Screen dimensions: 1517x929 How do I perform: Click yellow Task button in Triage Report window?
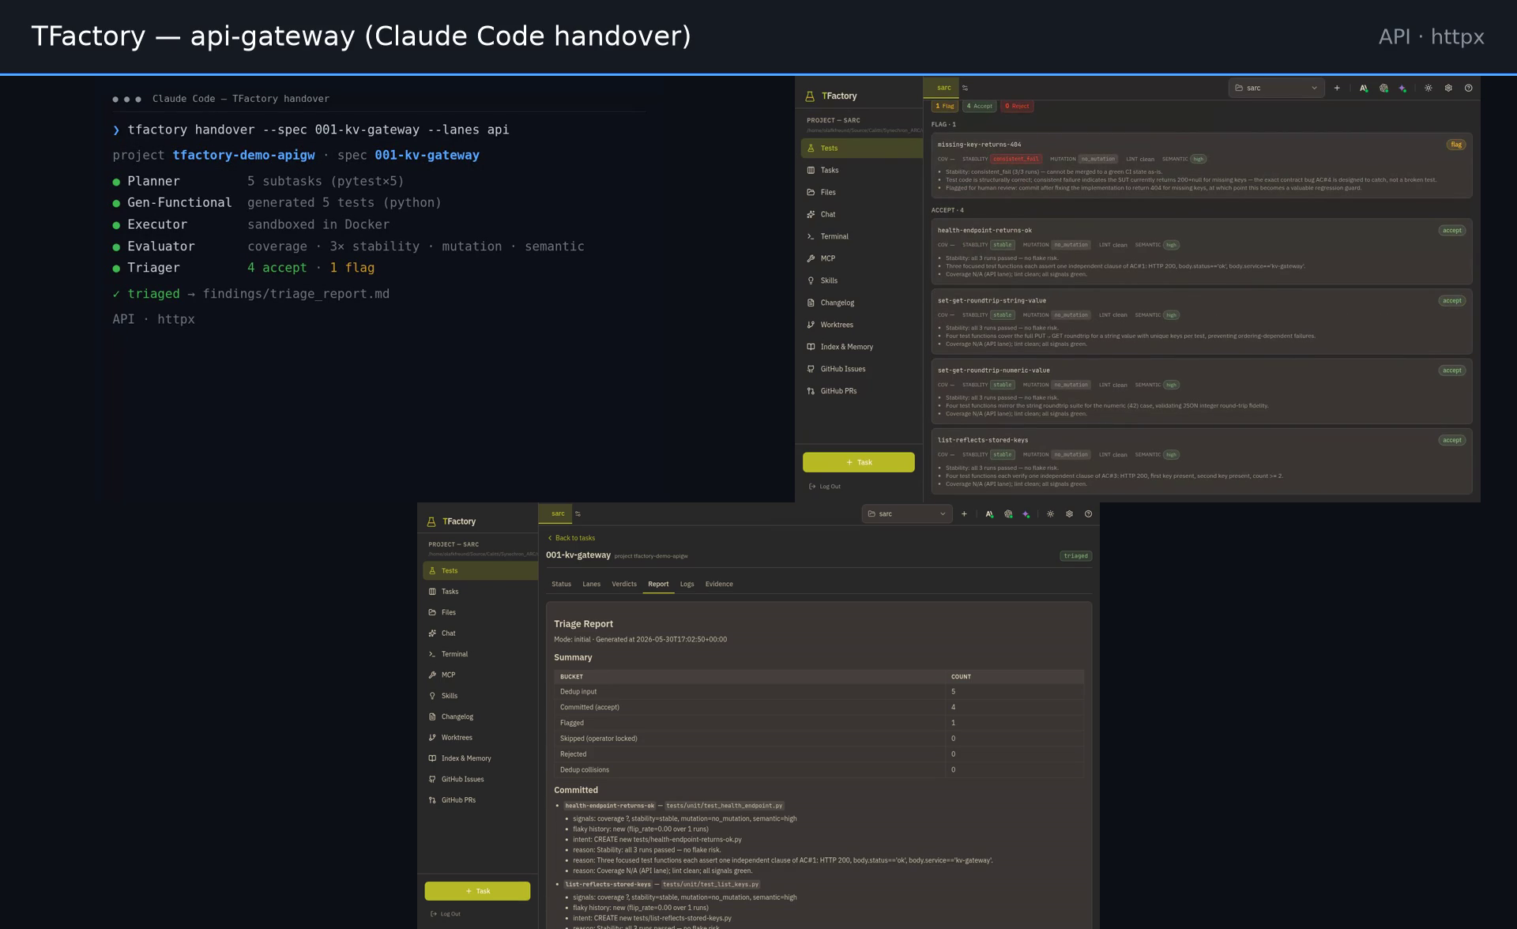[x=477, y=891]
